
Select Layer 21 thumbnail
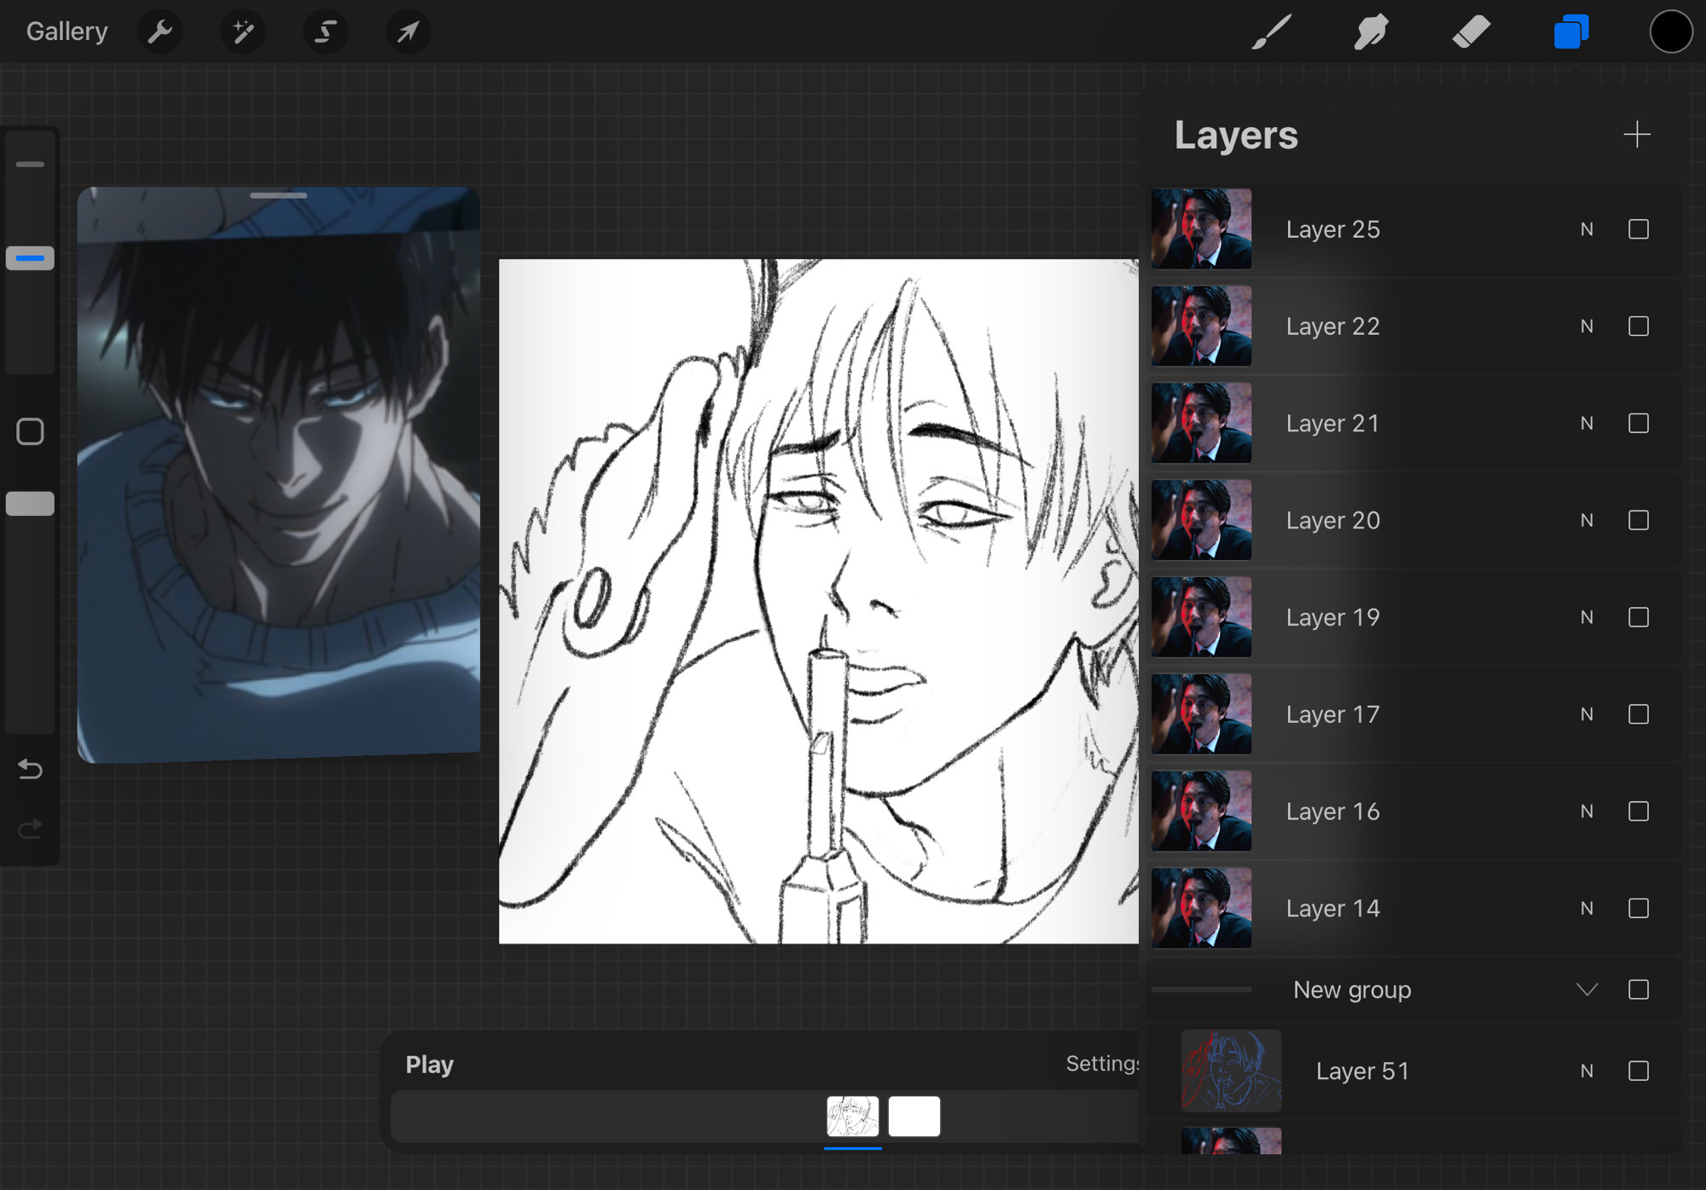pyautogui.click(x=1201, y=423)
